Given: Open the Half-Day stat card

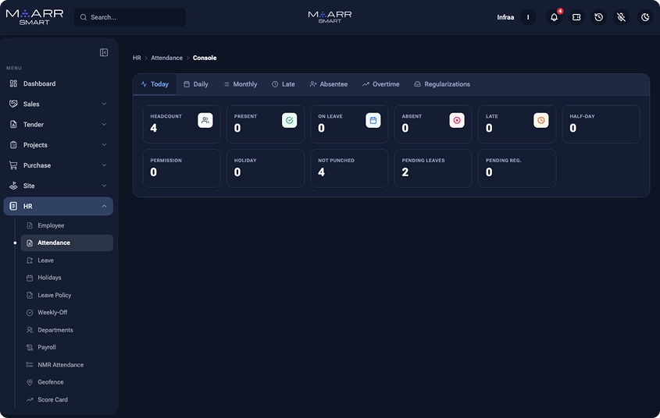Looking at the screenshot, I should (x=601, y=124).
